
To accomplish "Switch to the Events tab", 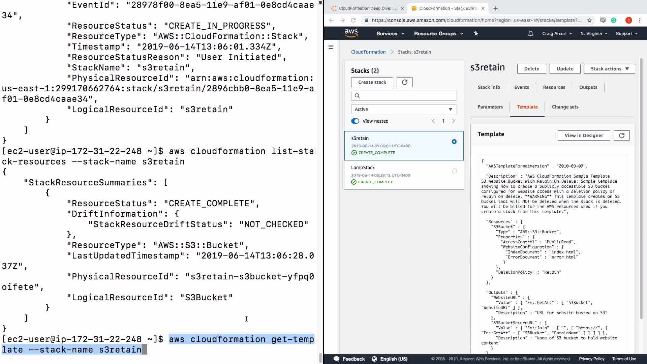I will pyautogui.click(x=521, y=87).
